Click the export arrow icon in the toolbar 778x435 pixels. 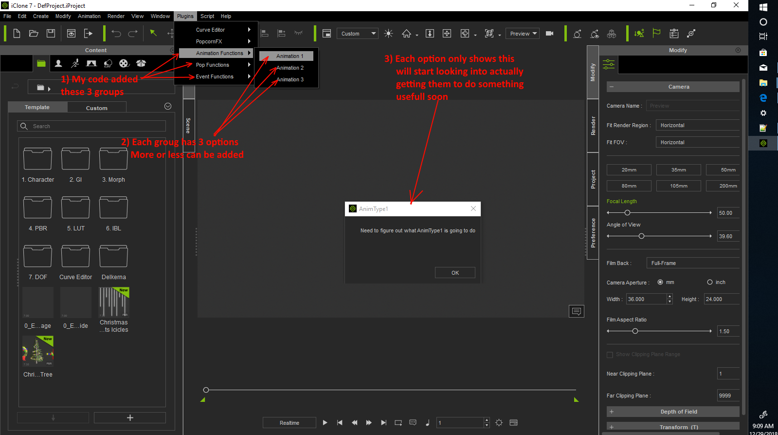pos(88,34)
